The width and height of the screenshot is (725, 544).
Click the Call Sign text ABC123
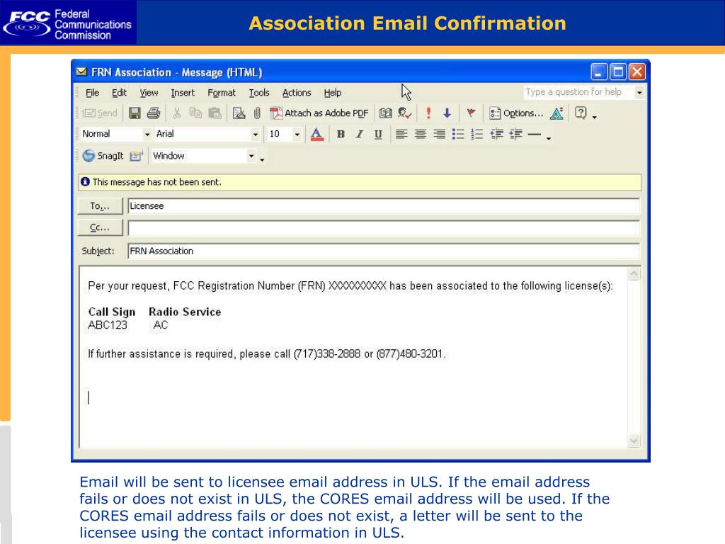tap(108, 325)
